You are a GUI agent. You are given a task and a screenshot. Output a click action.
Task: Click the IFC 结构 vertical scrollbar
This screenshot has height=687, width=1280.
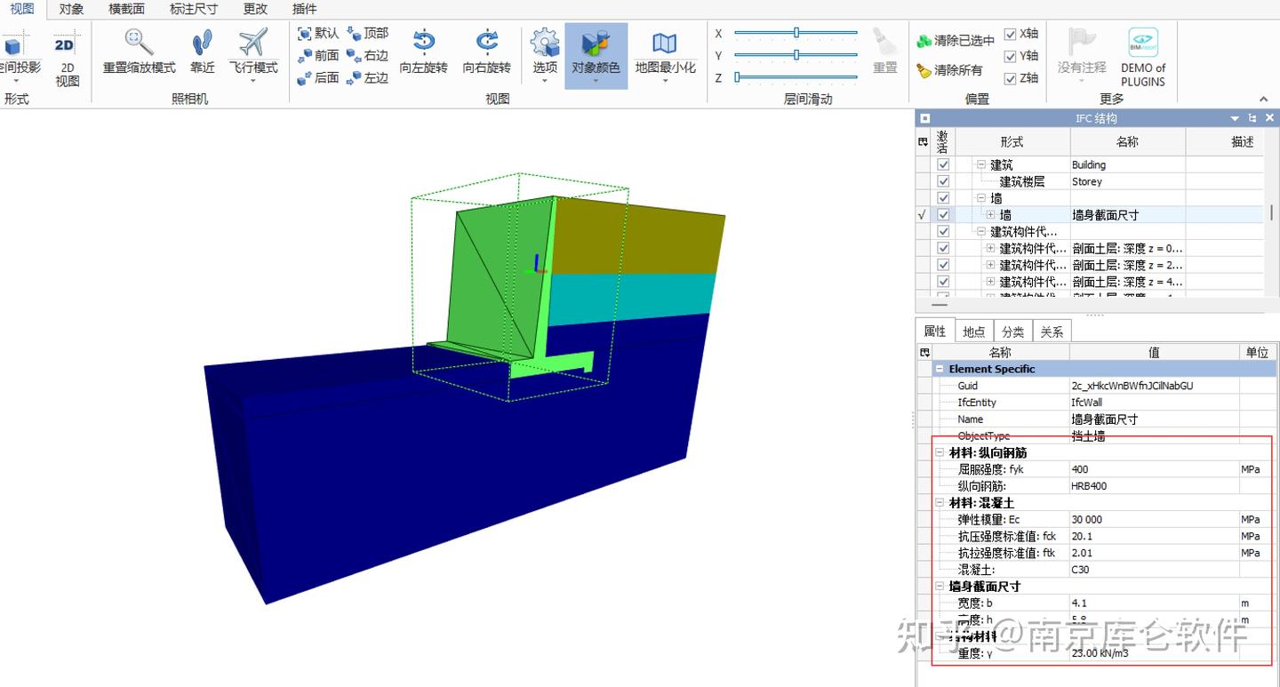[1273, 212]
